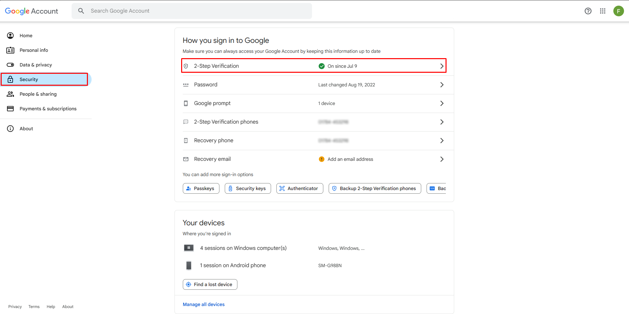This screenshot has height=314, width=629.
Task: Click the Home sidebar icon
Action: (10, 36)
